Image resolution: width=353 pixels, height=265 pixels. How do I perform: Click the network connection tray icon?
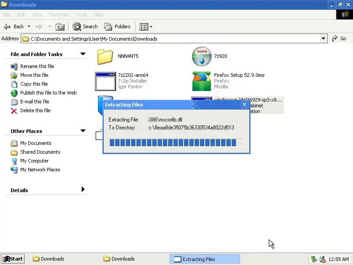322,259
